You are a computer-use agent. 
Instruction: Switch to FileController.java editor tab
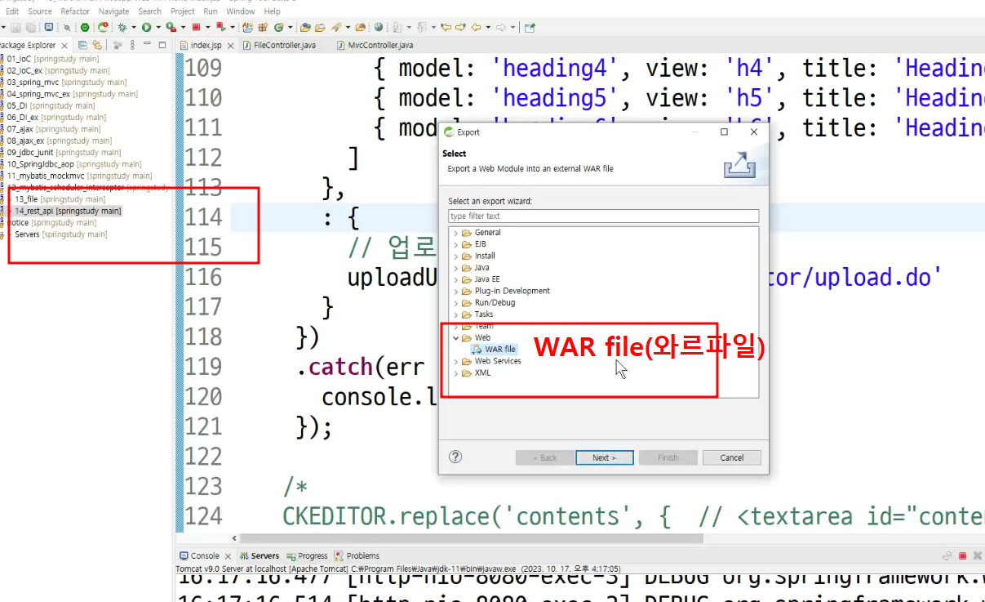[278, 45]
